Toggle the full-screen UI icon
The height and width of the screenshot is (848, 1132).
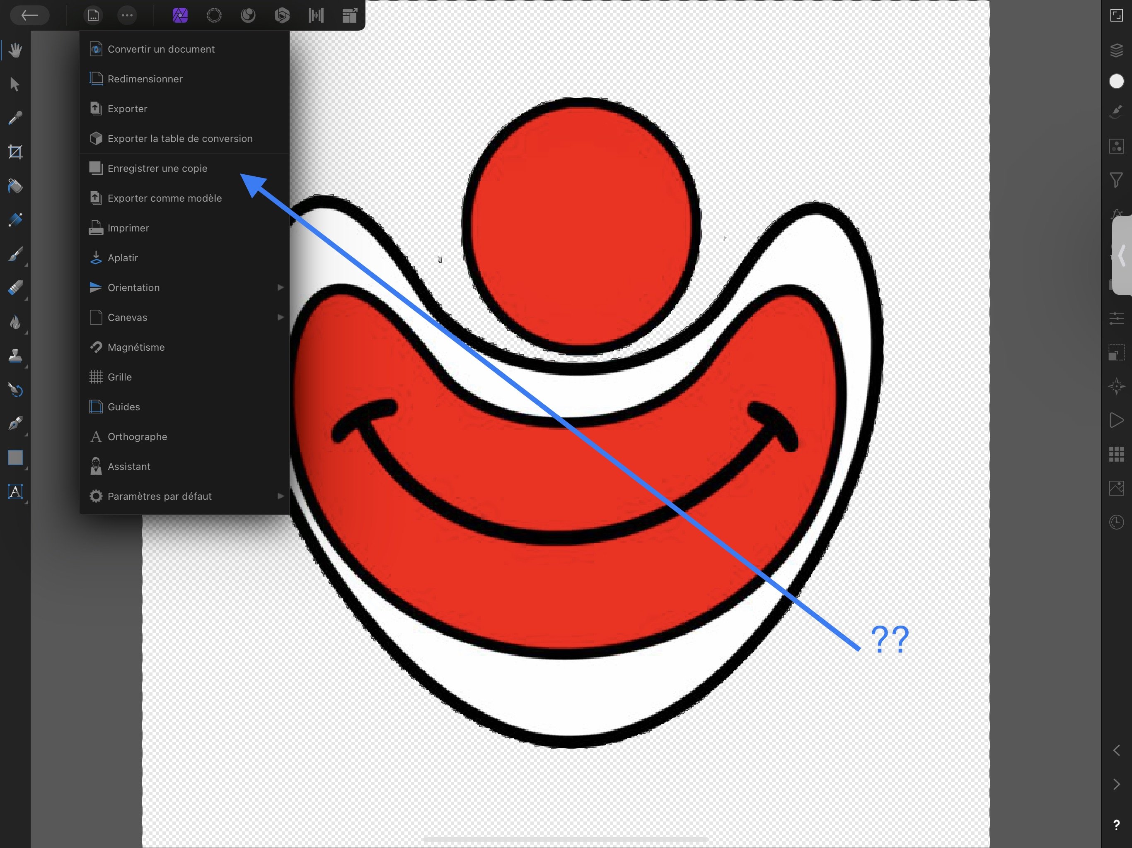(x=1116, y=15)
